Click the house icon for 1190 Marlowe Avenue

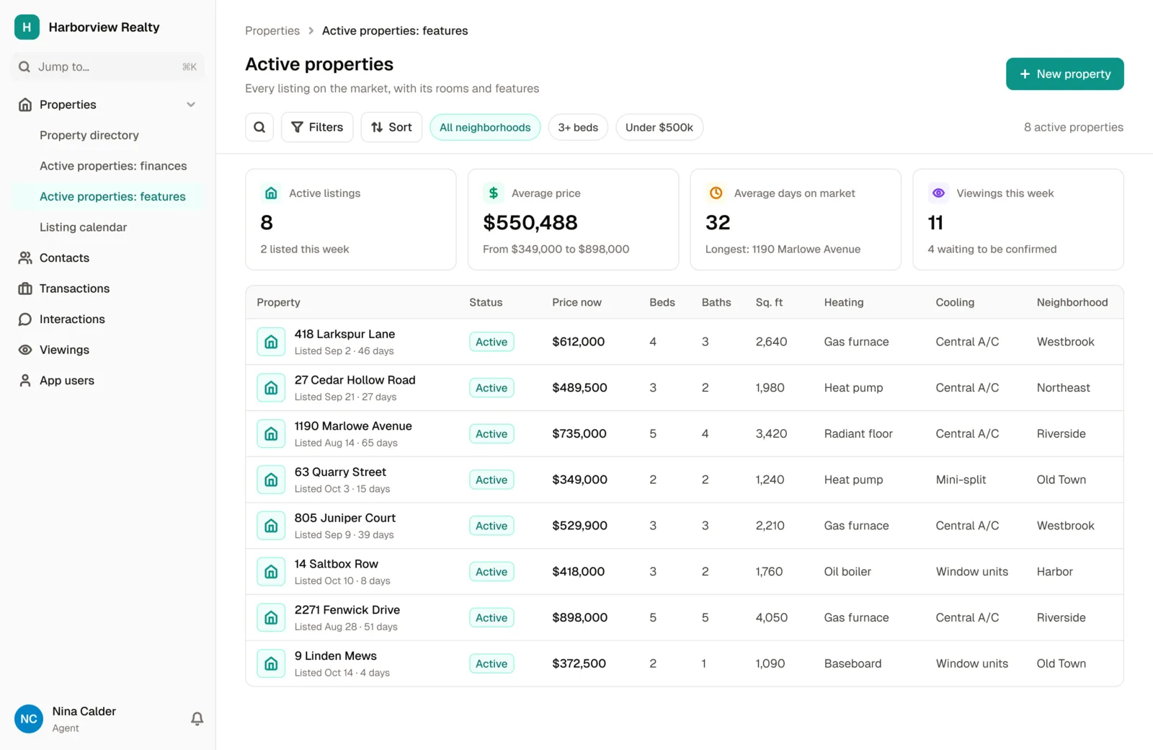271,433
